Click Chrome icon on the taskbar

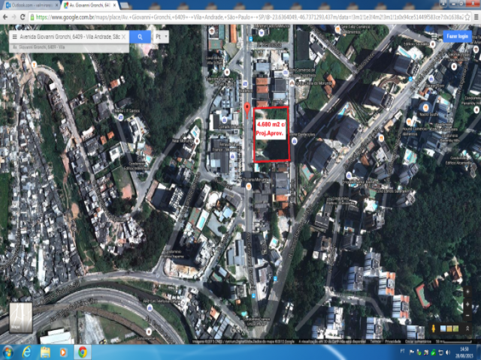pyautogui.click(x=82, y=352)
